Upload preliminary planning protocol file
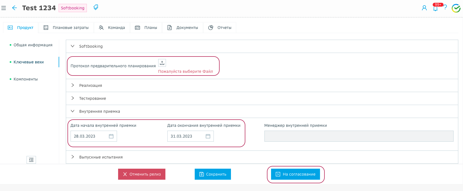This screenshot has width=463, height=191. point(162,63)
